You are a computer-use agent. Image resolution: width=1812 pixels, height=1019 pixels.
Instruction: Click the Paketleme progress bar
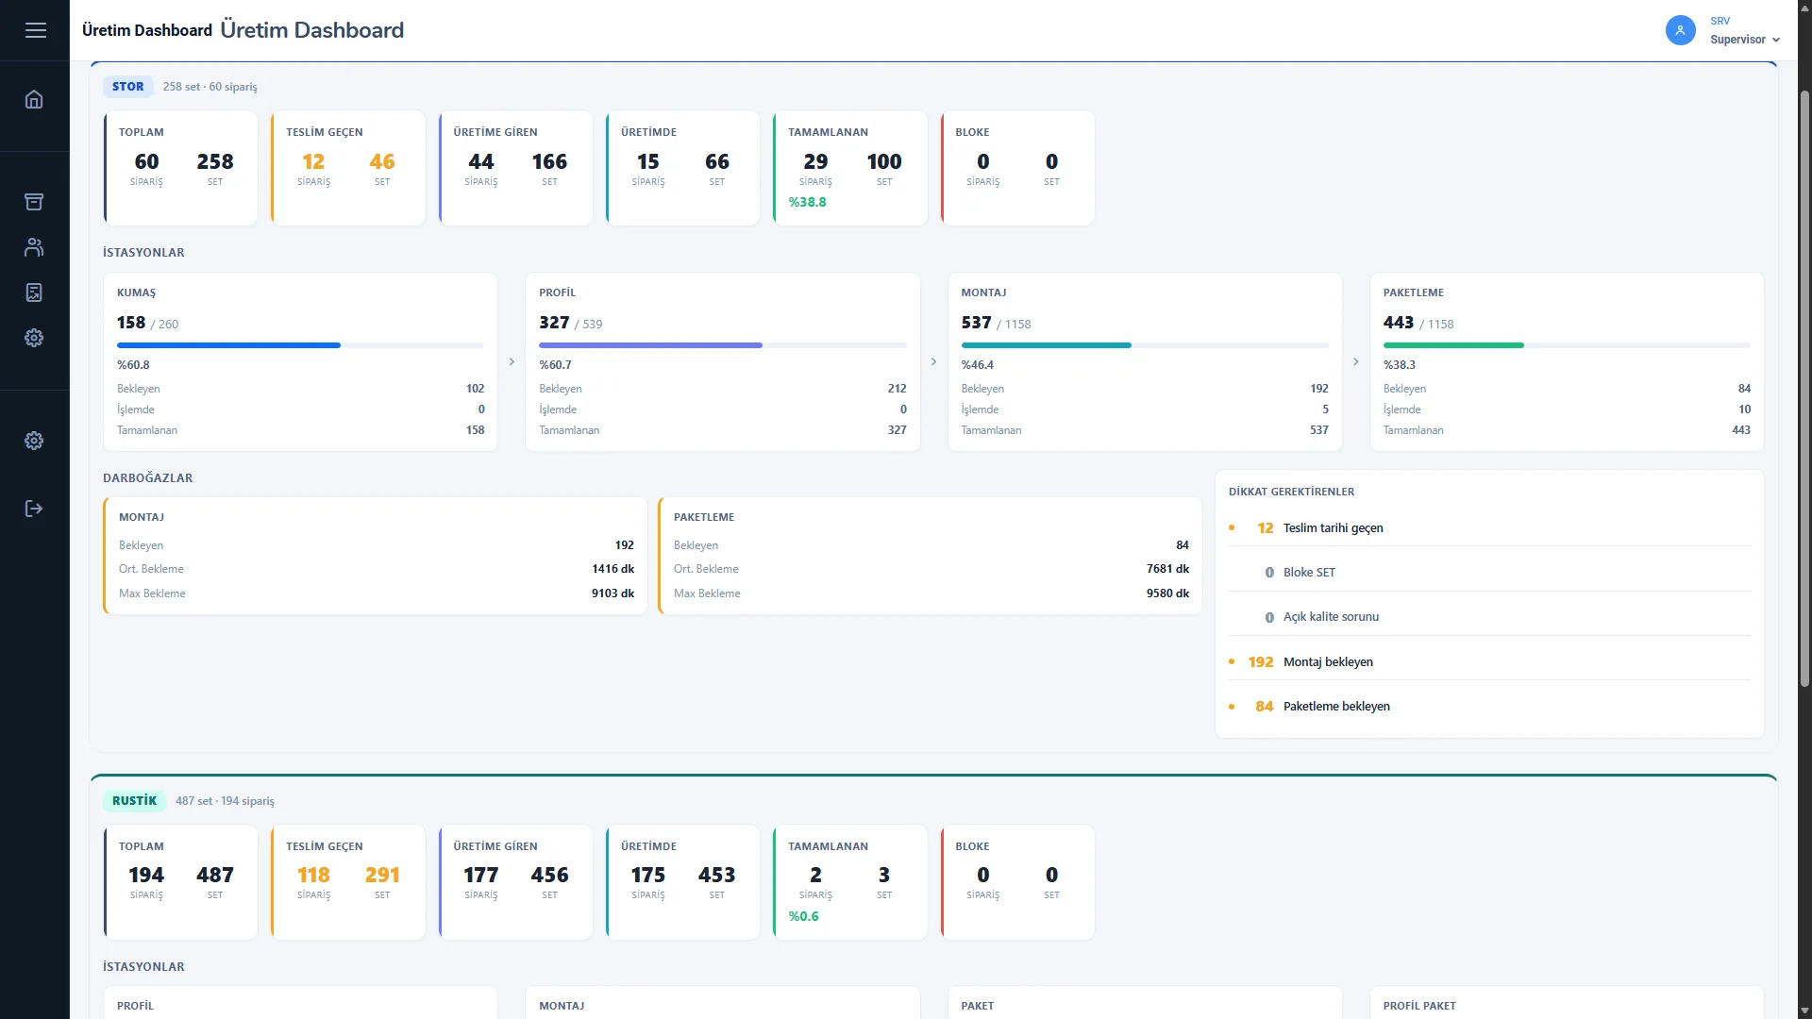point(1567,345)
